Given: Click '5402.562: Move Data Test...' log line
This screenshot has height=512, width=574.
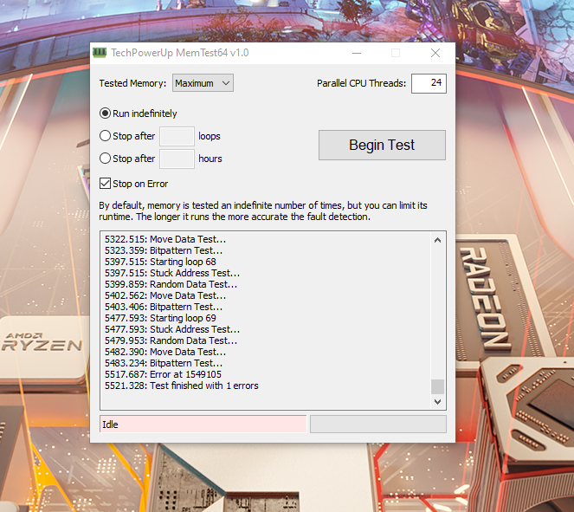Looking at the screenshot, I should coord(165,295).
